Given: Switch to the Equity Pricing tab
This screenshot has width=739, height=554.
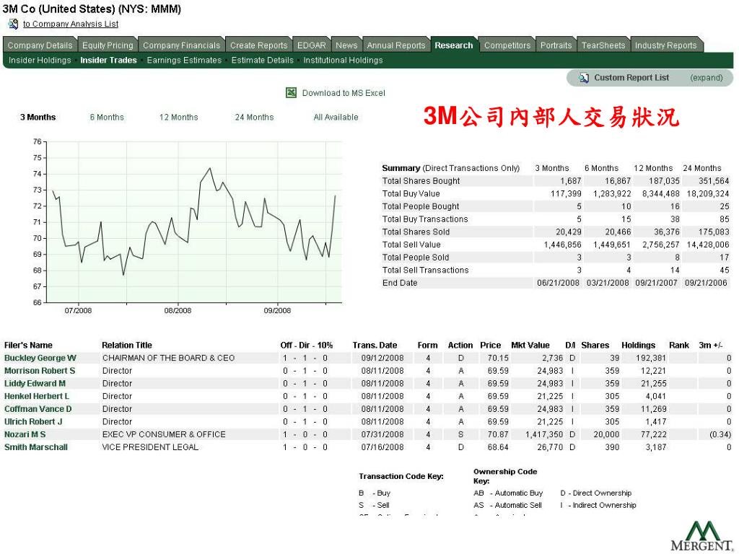Looking at the screenshot, I should [x=108, y=45].
